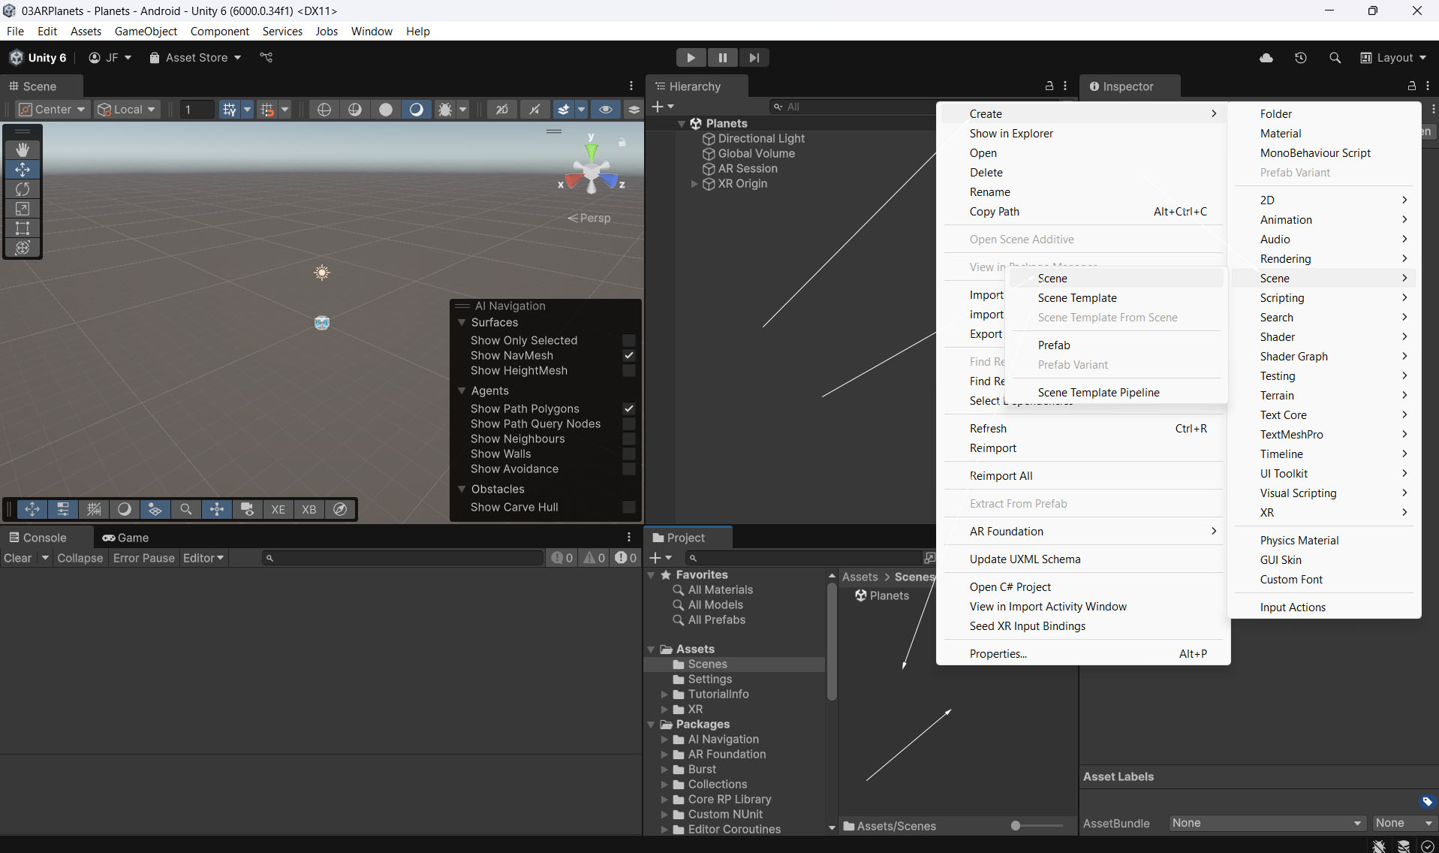Open the Layout dropdown
The image size is (1439, 853).
coord(1393,58)
